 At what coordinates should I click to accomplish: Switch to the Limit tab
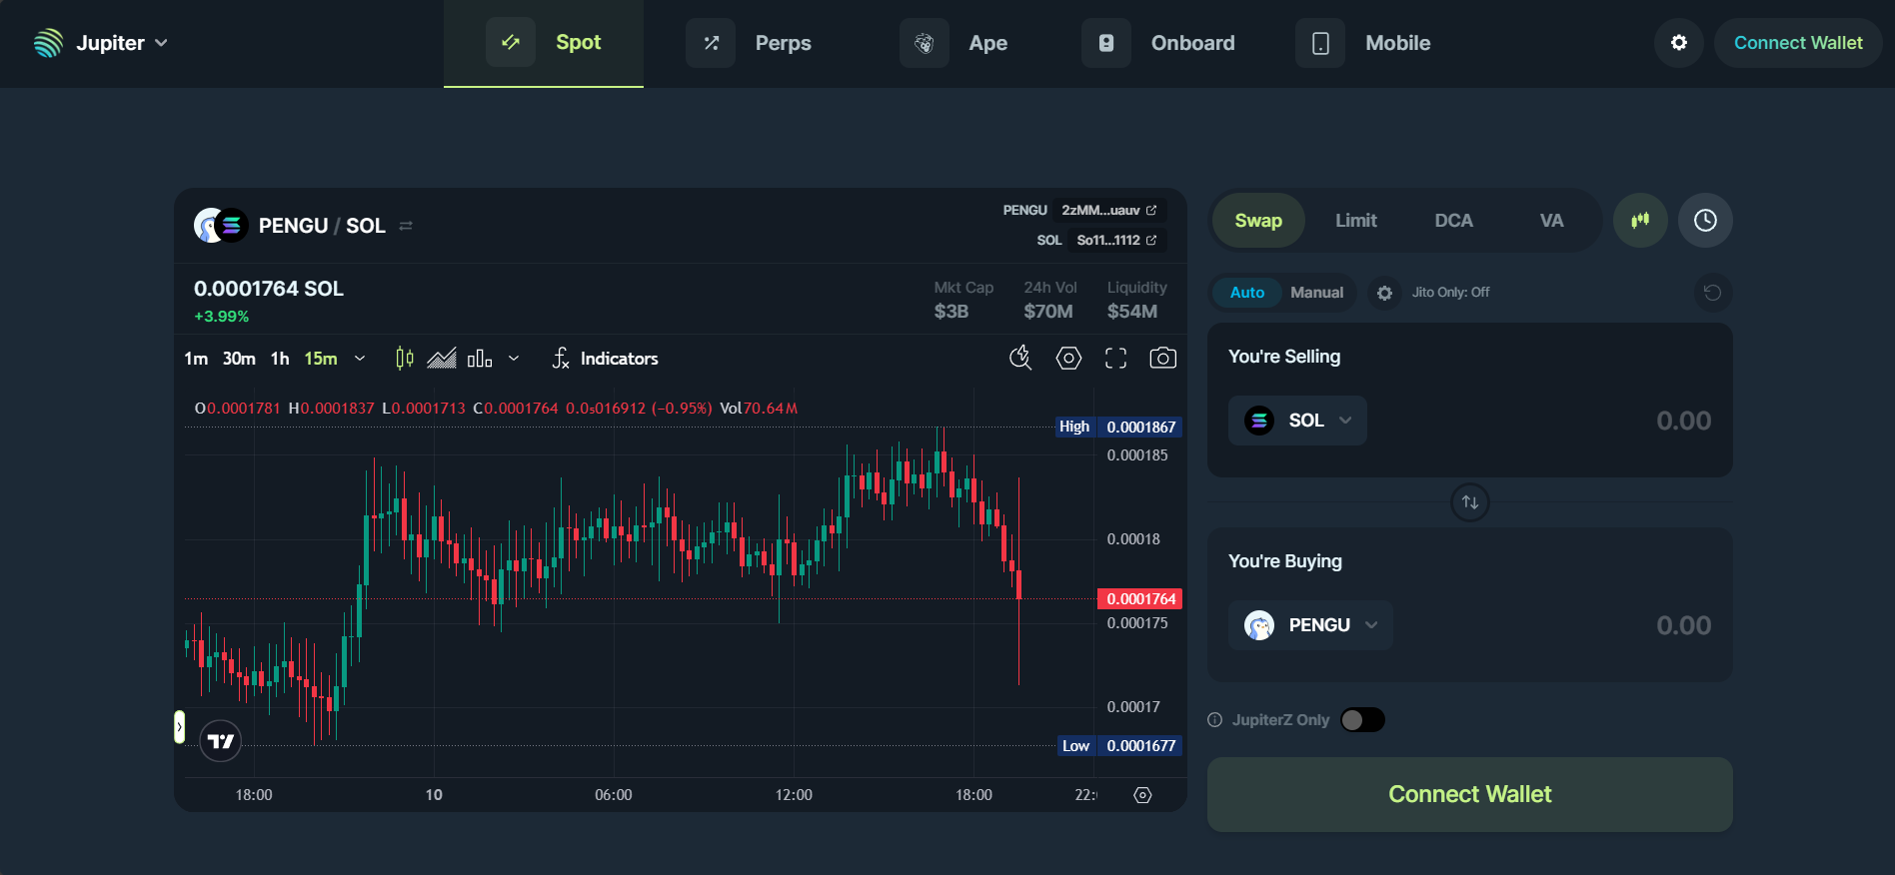tap(1356, 221)
